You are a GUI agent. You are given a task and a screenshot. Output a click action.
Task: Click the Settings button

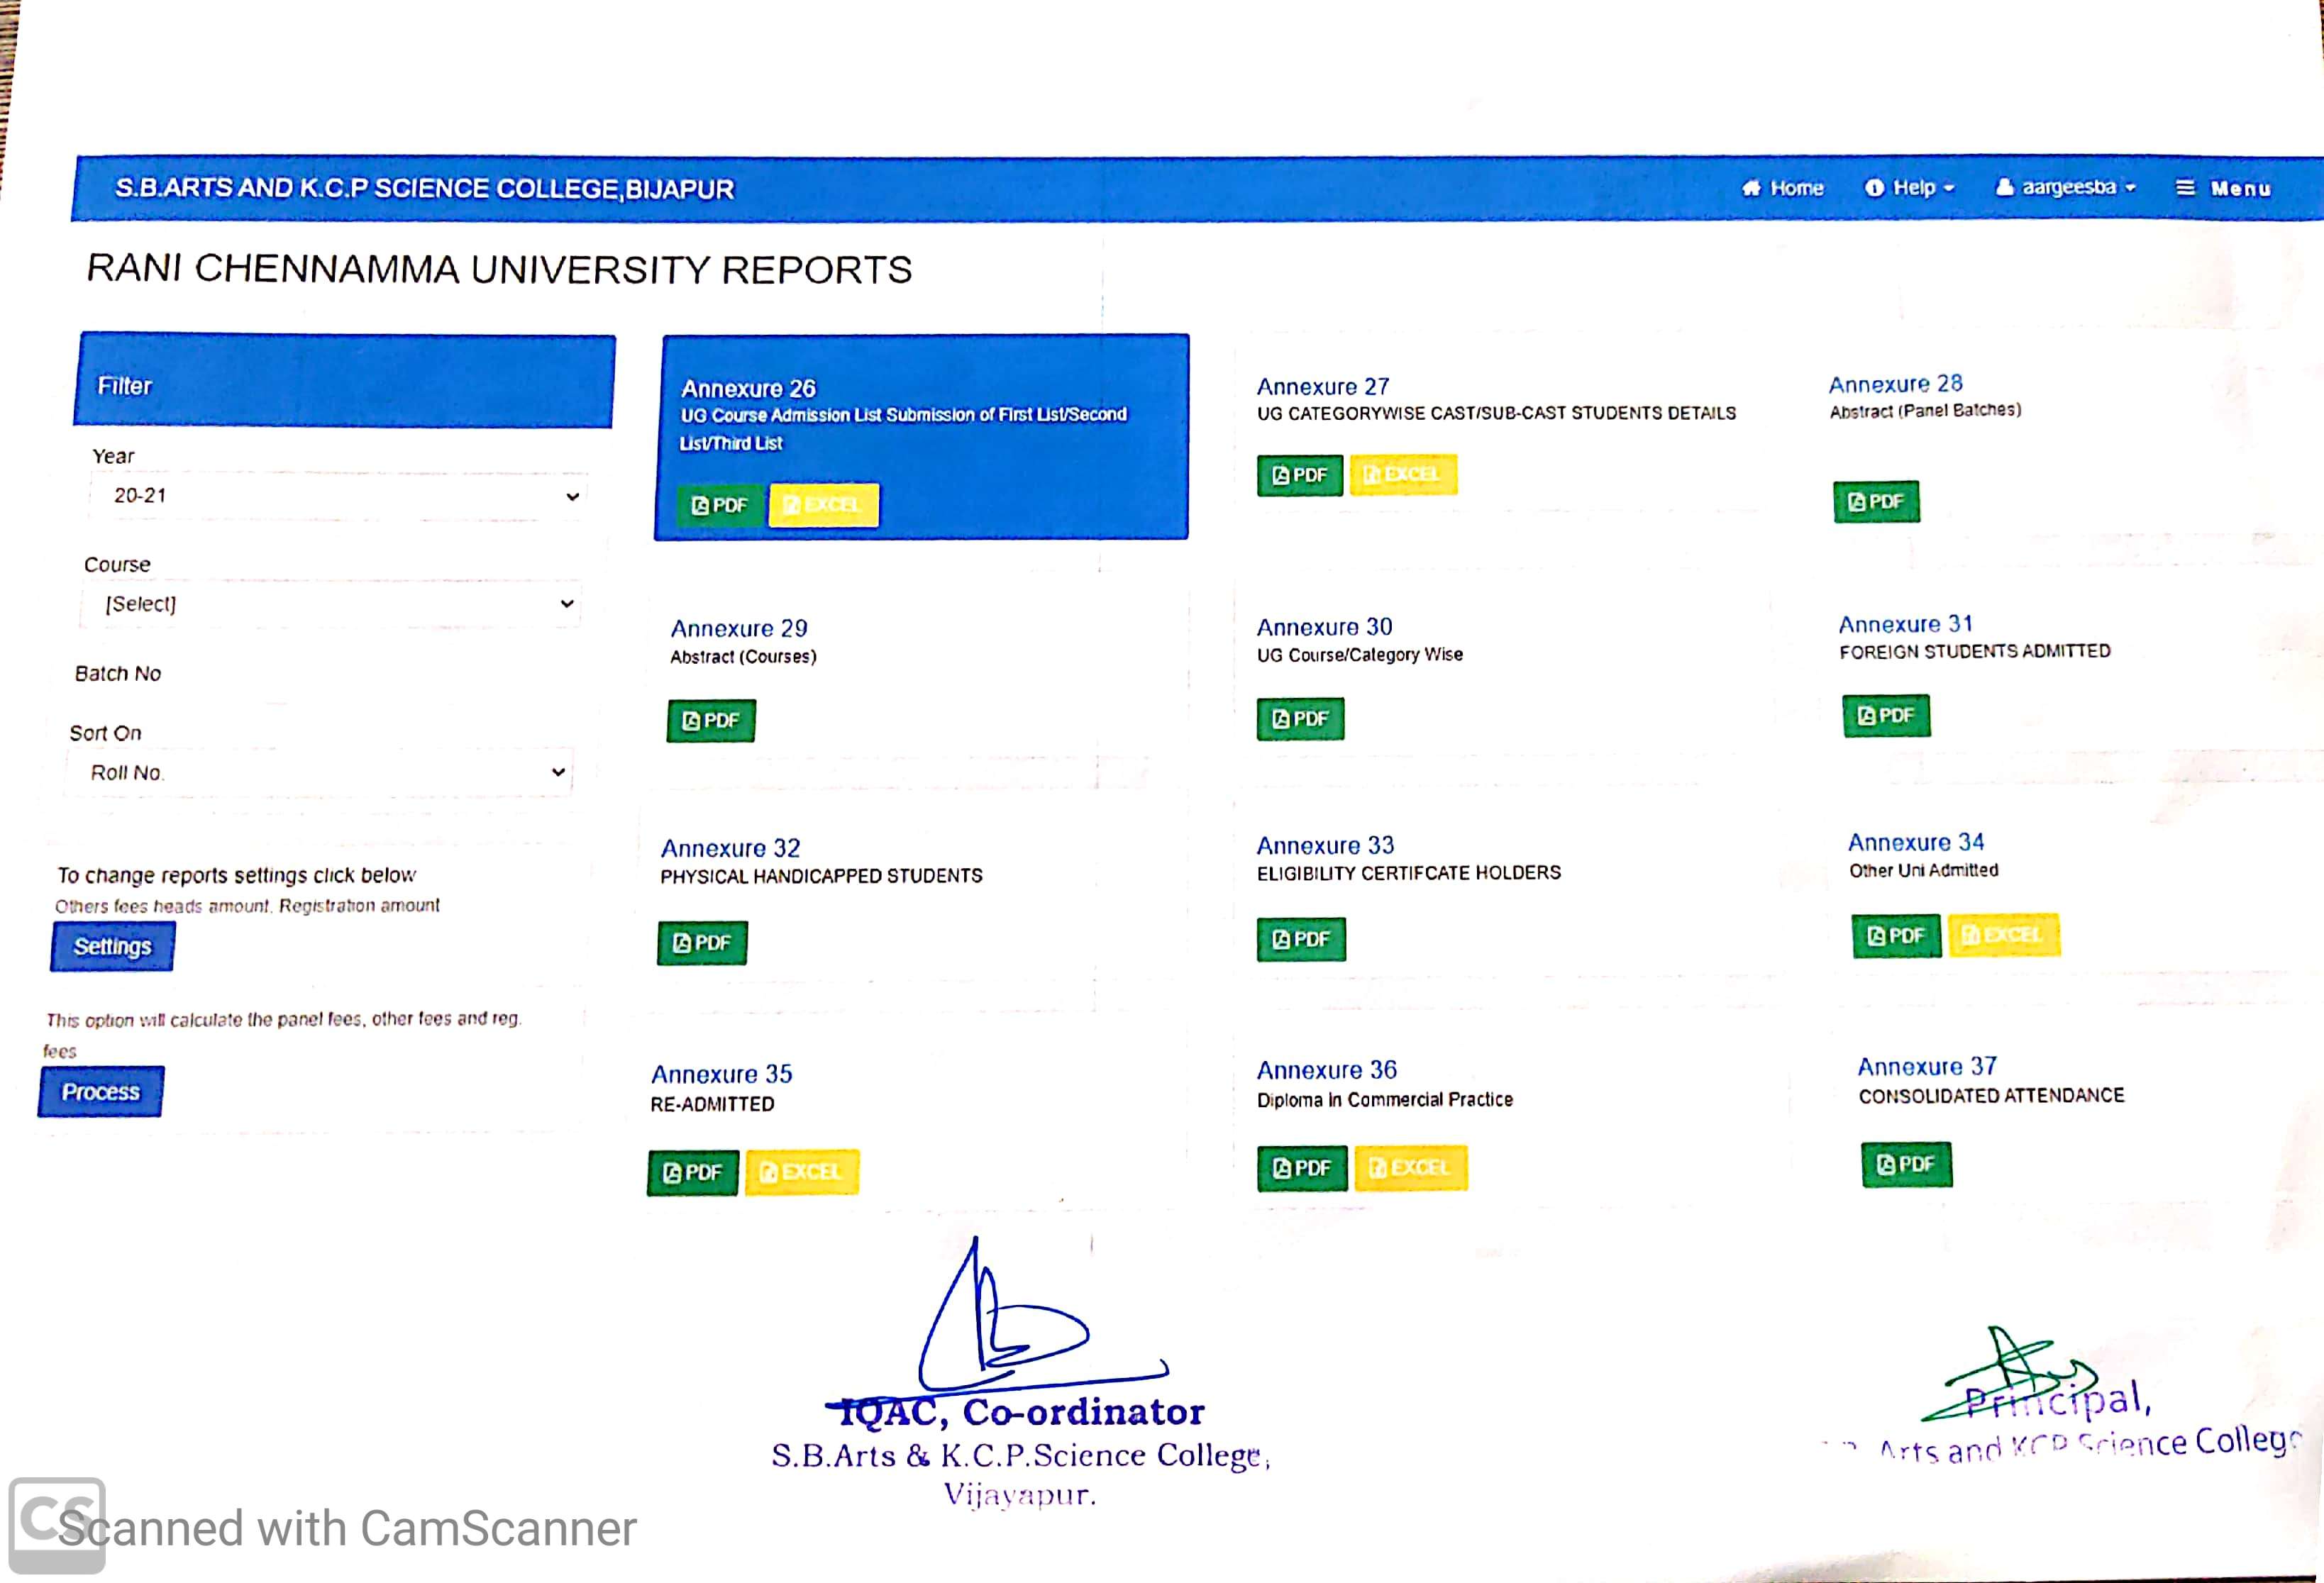112,946
